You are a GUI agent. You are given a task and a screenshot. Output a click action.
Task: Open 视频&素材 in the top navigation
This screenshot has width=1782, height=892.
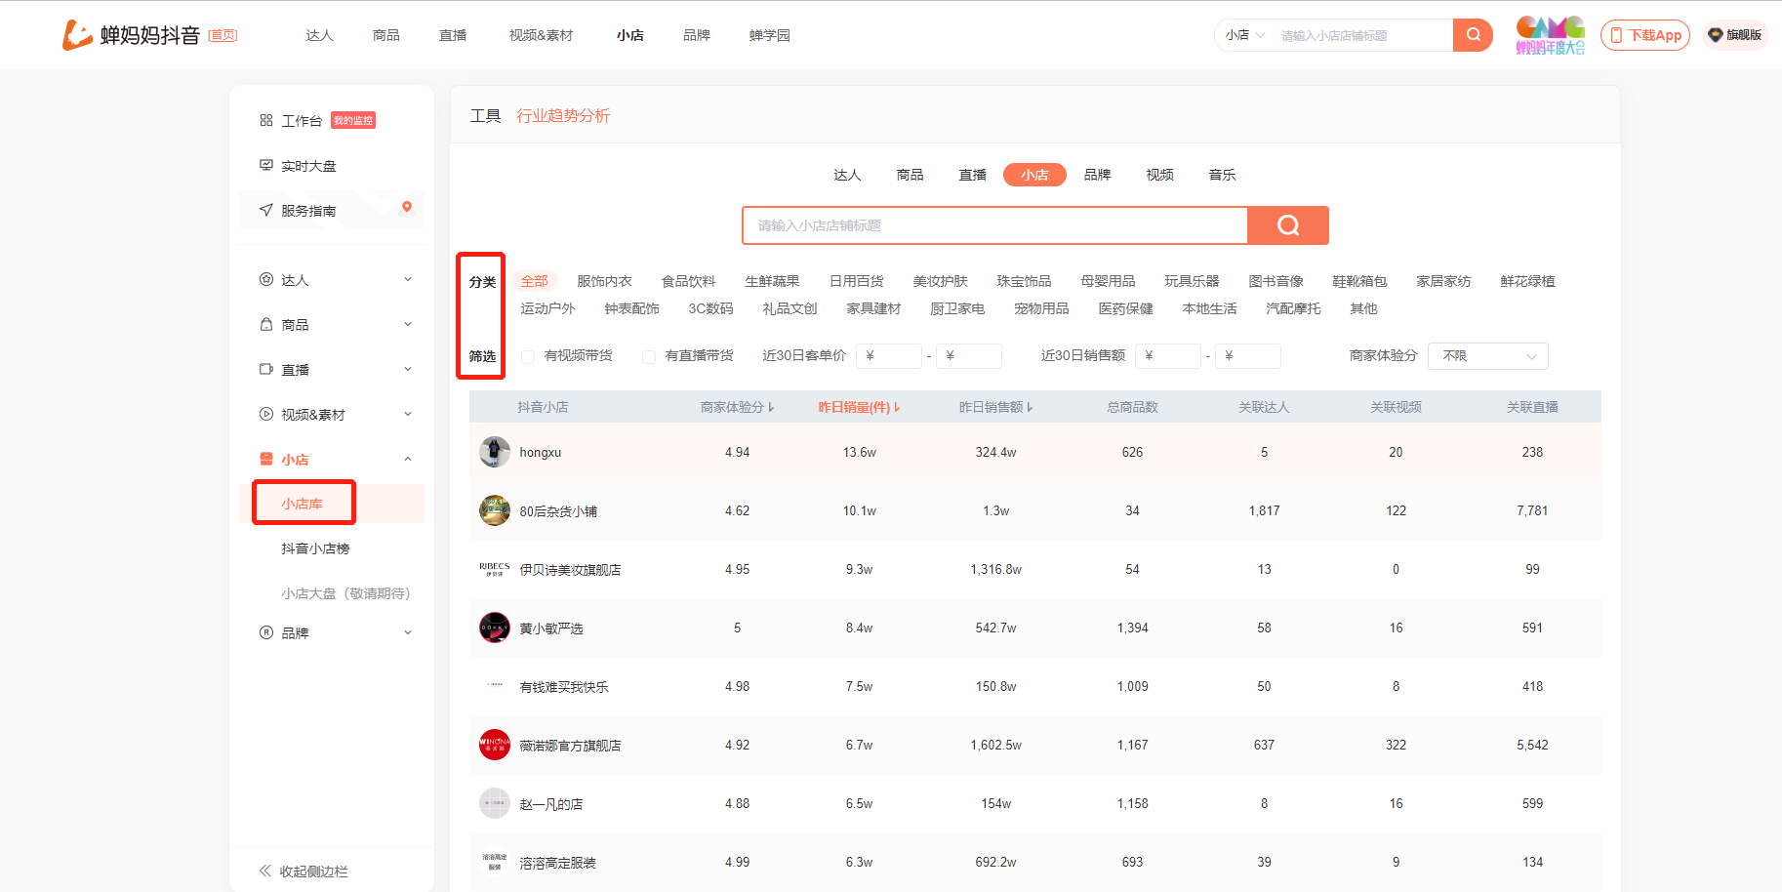tap(541, 35)
